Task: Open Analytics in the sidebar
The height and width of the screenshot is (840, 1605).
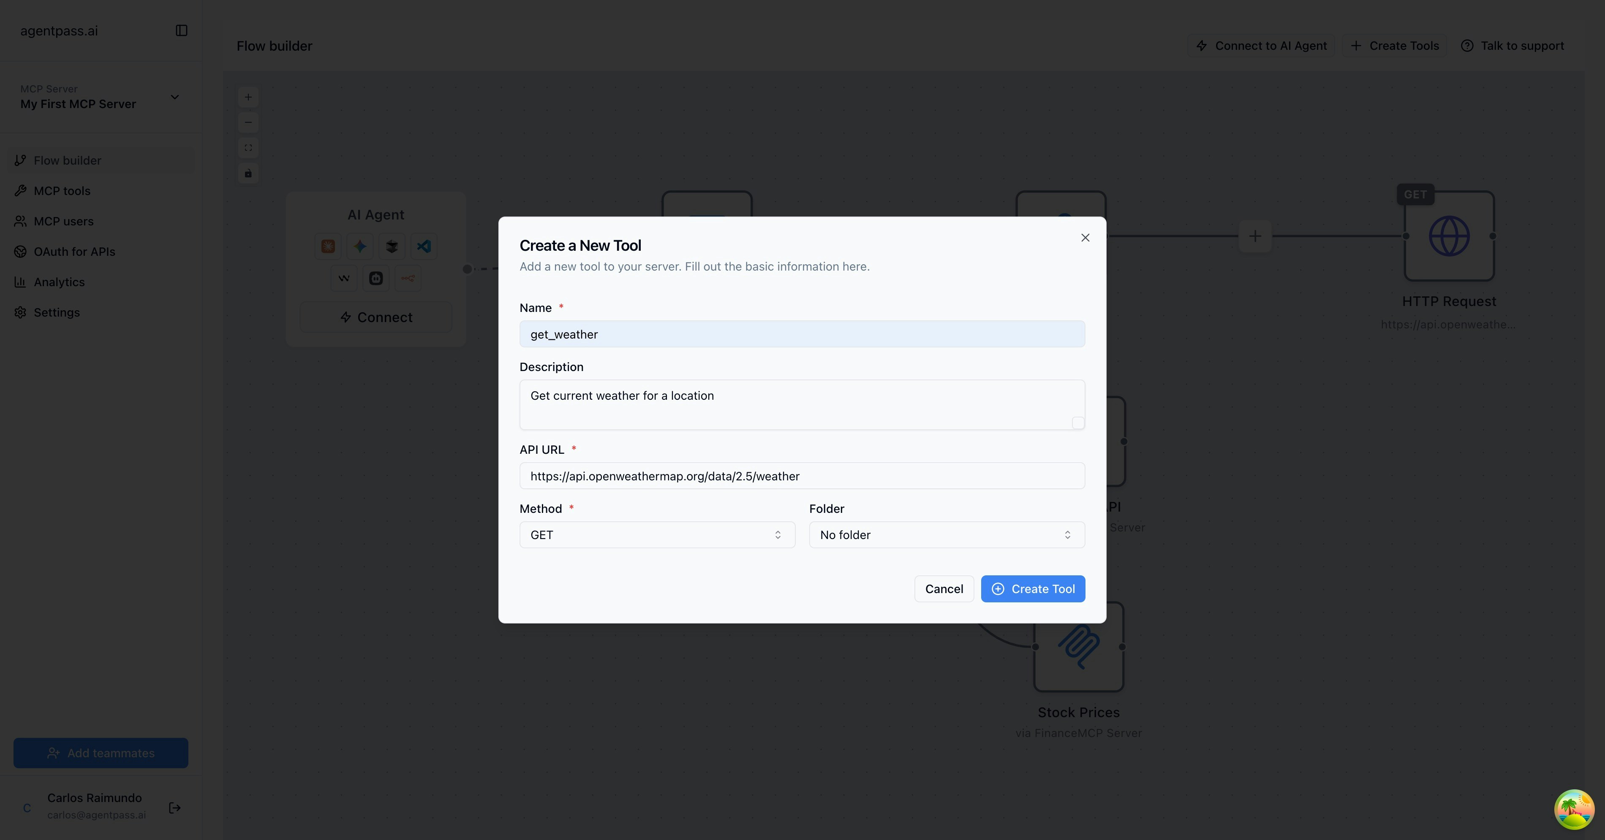Action: point(59,282)
